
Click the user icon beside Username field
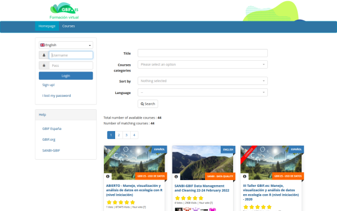44,55
